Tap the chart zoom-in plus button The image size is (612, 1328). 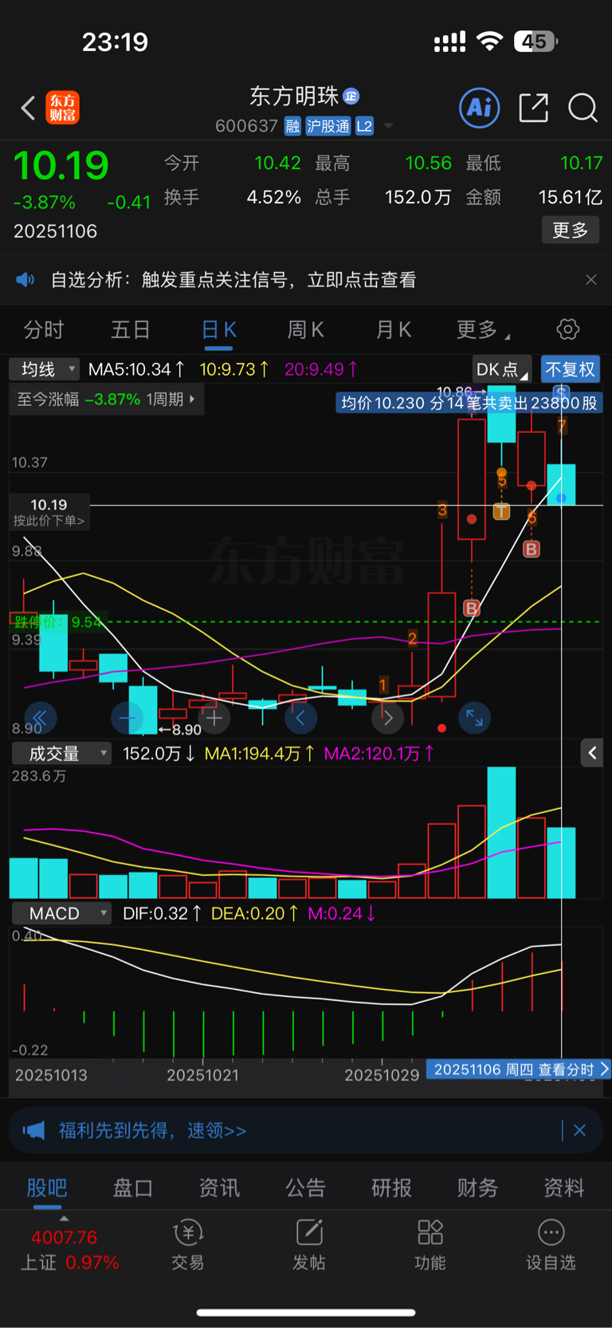214,718
